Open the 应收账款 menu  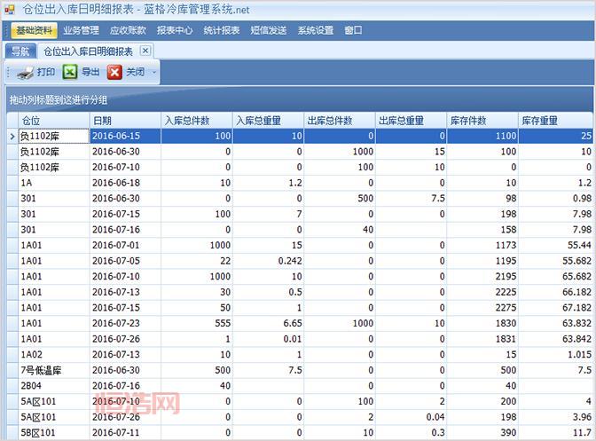click(128, 30)
